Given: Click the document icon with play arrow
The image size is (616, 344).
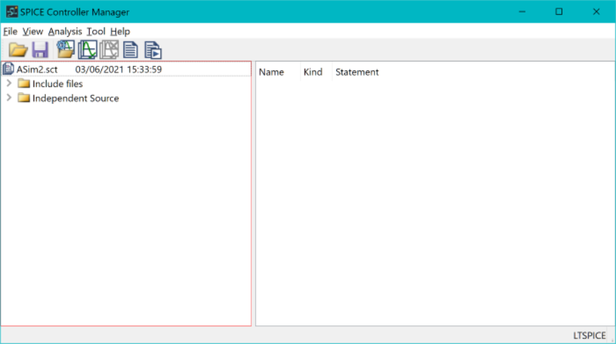Looking at the screenshot, I should 153,50.
